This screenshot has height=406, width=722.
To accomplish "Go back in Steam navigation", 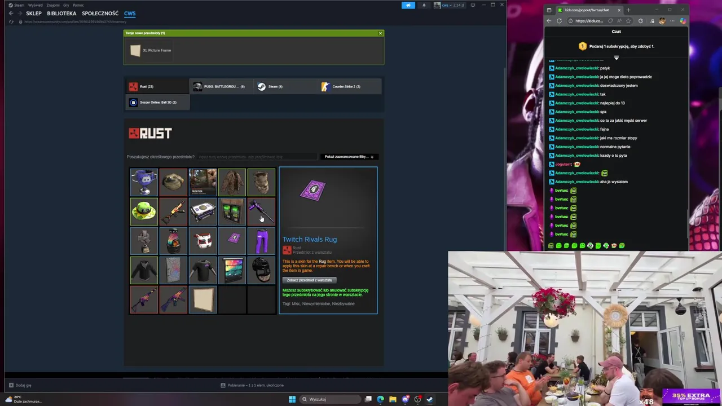I will [x=11, y=13].
